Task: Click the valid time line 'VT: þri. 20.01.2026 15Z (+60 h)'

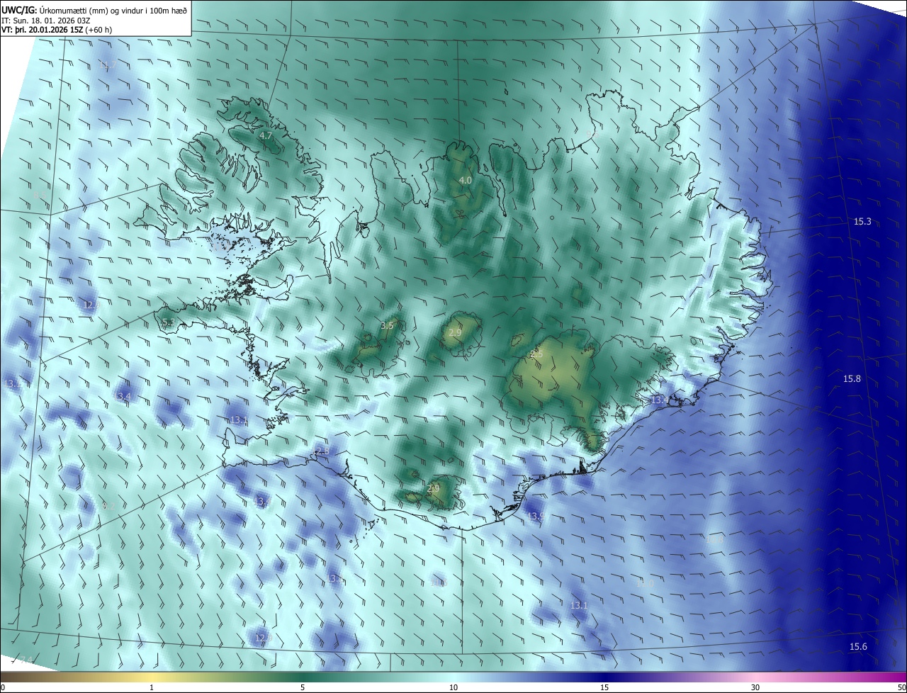Action: point(57,30)
